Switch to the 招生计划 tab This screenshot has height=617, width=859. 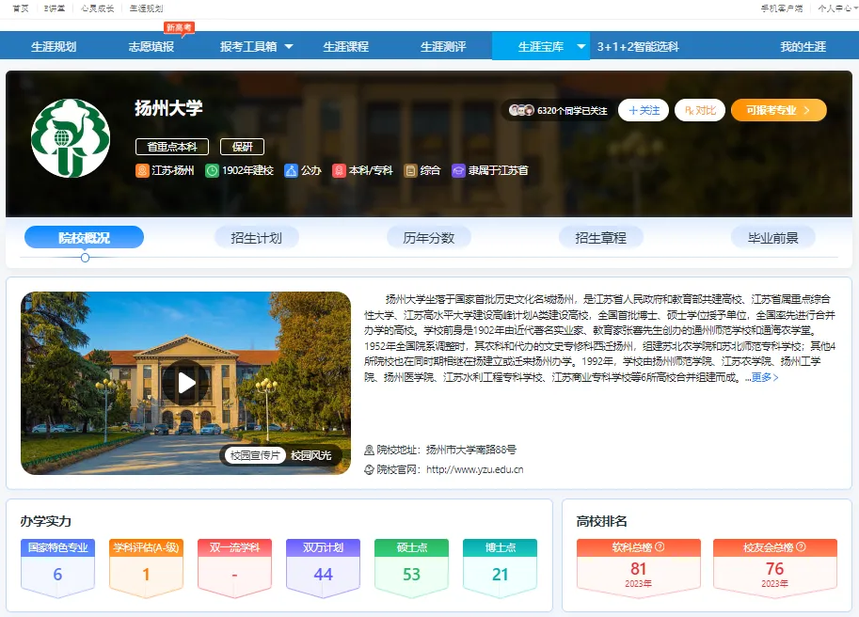(x=257, y=238)
